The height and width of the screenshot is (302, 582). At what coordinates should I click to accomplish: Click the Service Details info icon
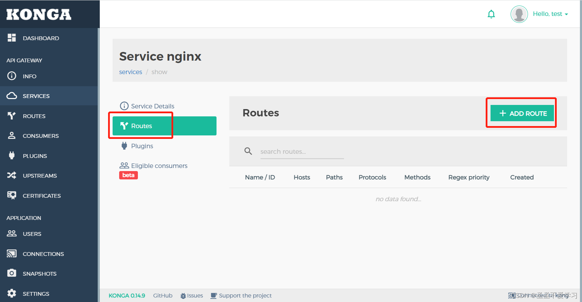click(124, 106)
